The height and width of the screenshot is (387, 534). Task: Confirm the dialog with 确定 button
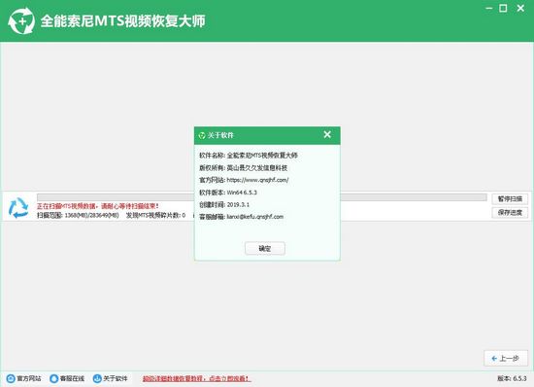click(265, 249)
